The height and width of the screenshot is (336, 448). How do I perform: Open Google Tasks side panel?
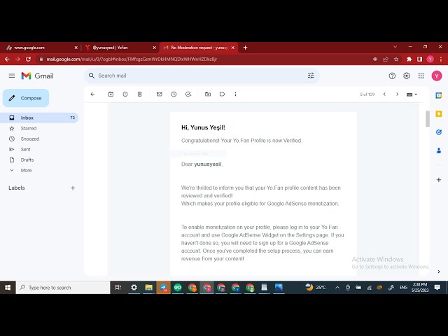439,132
